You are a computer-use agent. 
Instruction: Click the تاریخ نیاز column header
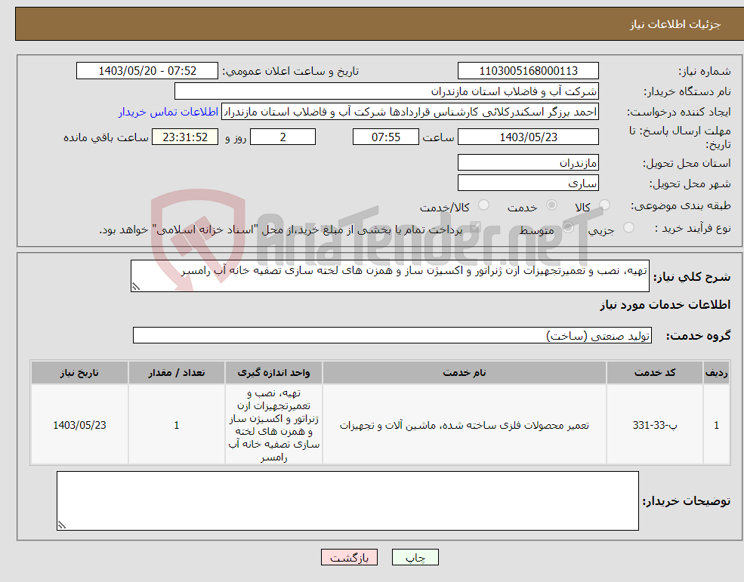pos(80,373)
